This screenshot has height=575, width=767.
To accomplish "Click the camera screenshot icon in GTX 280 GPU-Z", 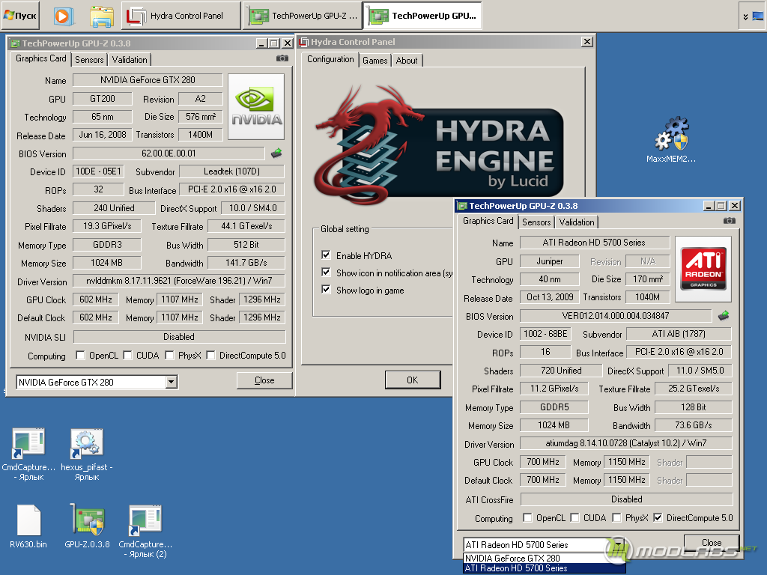I will point(282,58).
